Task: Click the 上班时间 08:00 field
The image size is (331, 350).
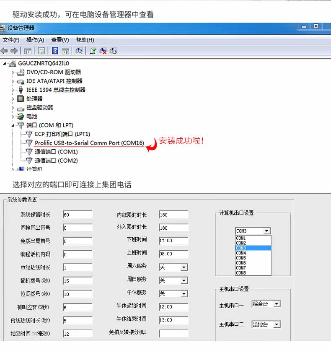Action: pos(173,254)
